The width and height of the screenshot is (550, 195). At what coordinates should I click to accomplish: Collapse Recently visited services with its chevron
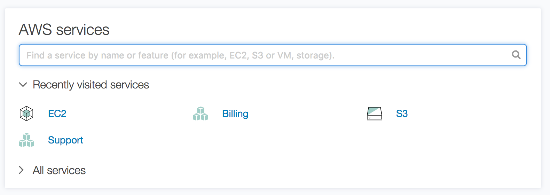(23, 85)
